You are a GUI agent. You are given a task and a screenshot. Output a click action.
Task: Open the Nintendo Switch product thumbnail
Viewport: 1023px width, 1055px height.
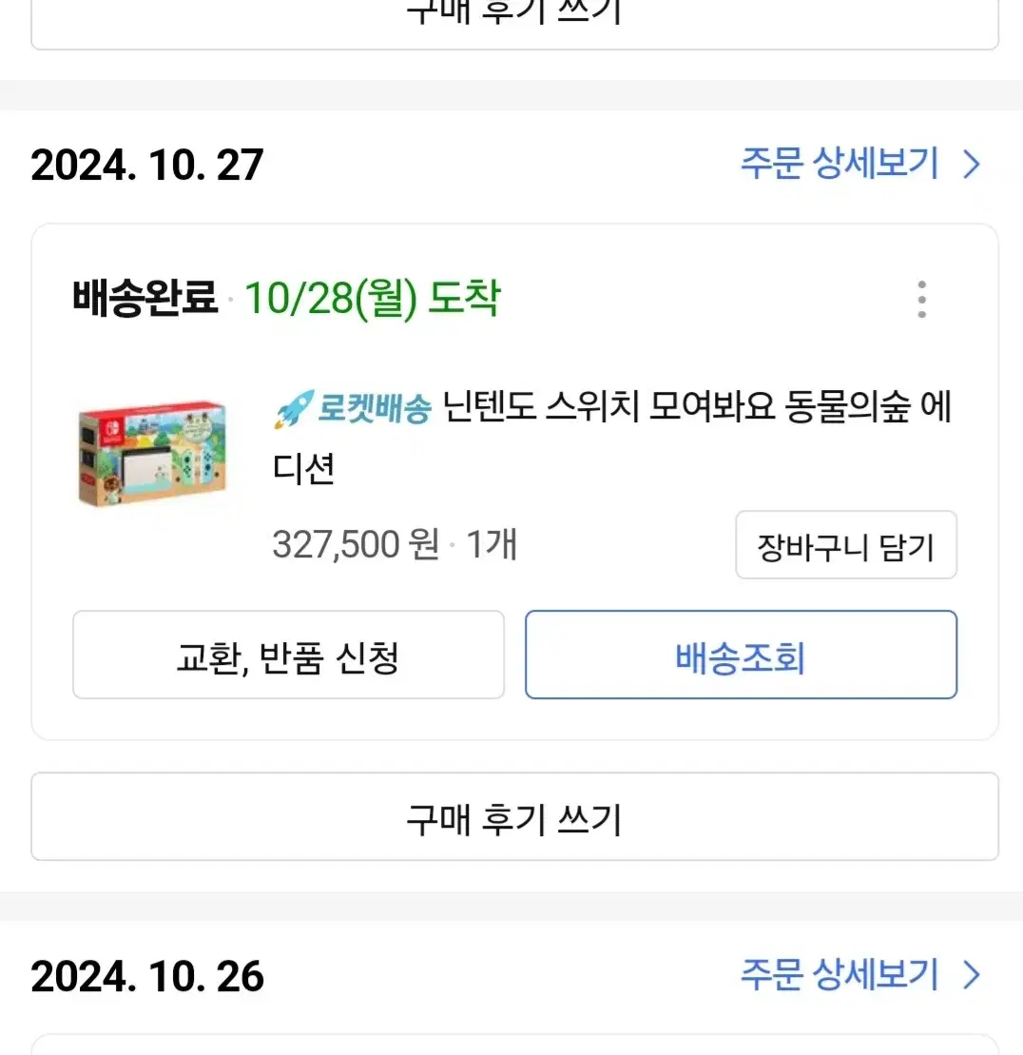coord(152,454)
